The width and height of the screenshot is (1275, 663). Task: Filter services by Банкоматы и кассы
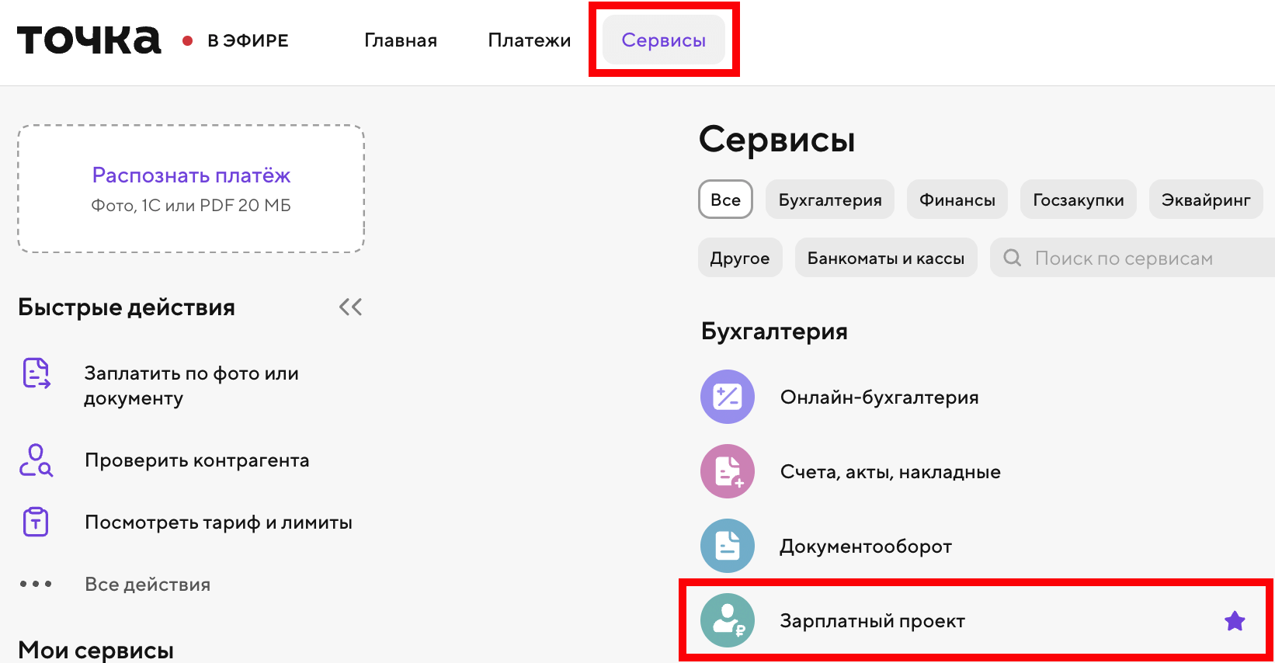click(885, 258)
